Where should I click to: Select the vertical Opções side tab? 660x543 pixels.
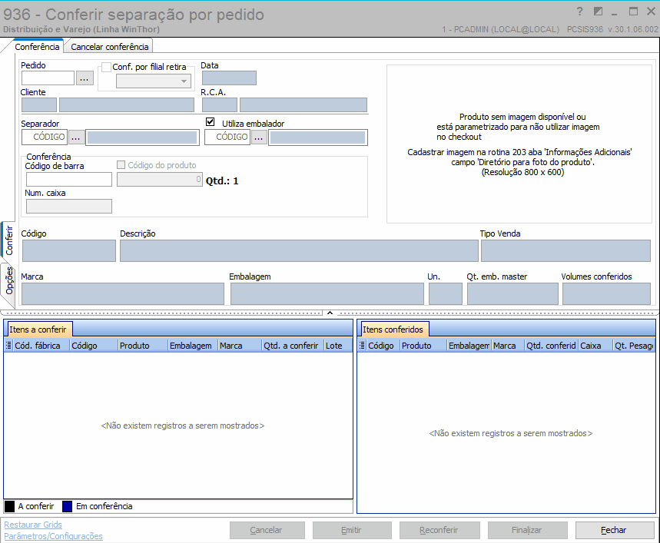[9, 280]
